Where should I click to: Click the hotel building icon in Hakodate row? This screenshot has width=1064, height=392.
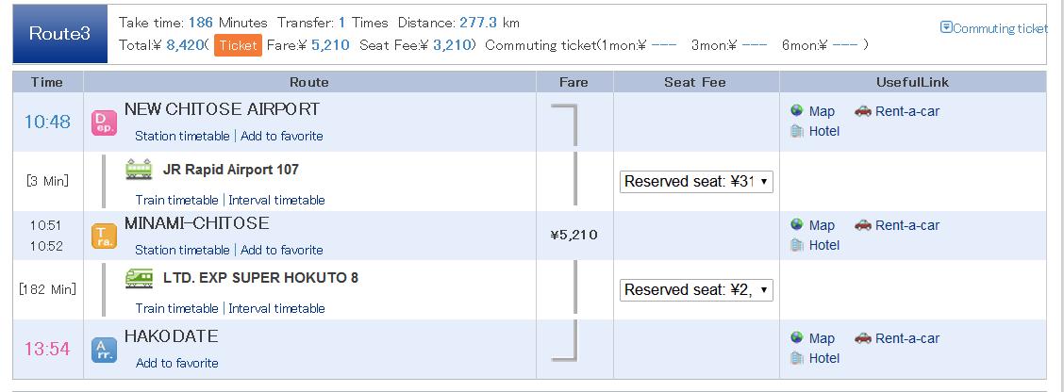pyautogui.click(x=797, y=358)
